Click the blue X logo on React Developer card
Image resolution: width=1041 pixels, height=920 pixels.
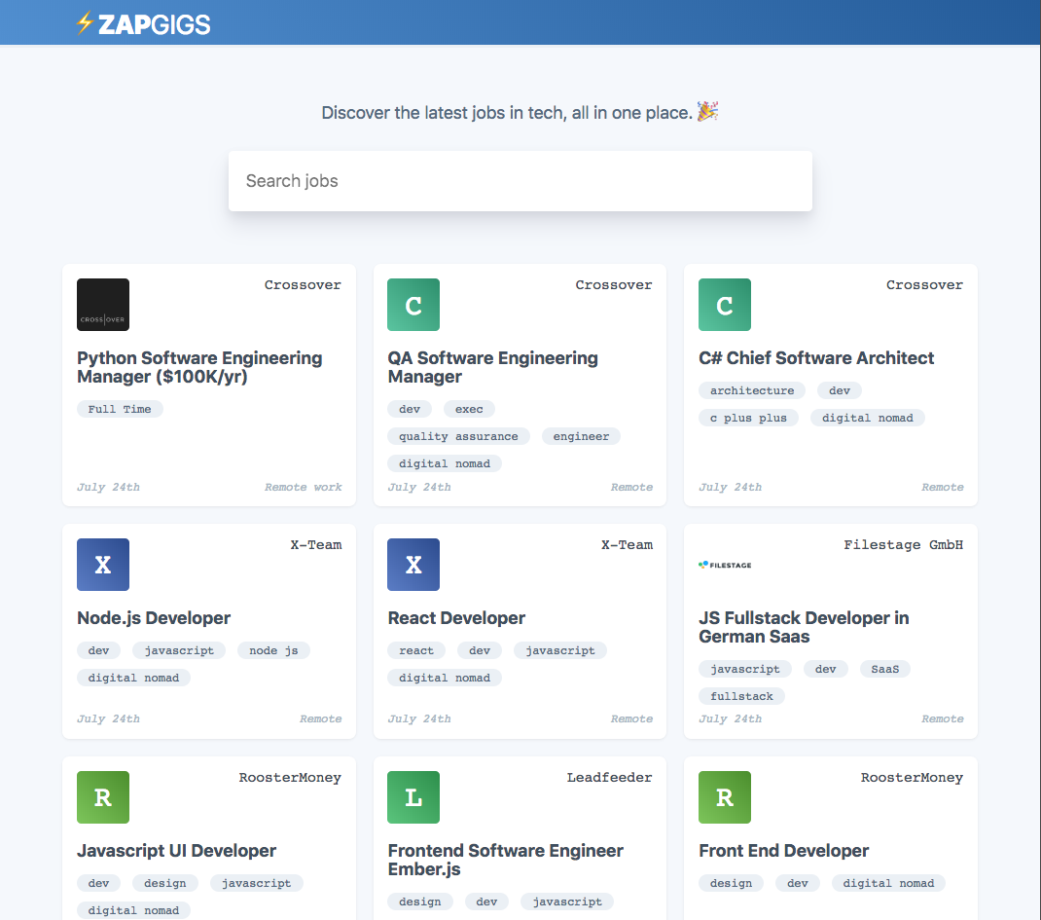pos(413,565)
